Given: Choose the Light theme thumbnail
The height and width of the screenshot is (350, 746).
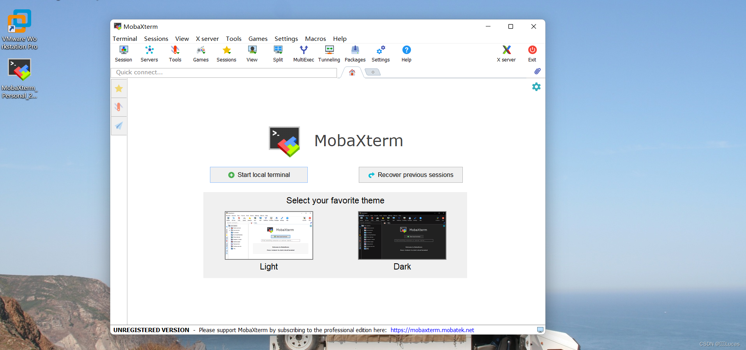Looking at the screenshot, I should (x=269, y=235).
